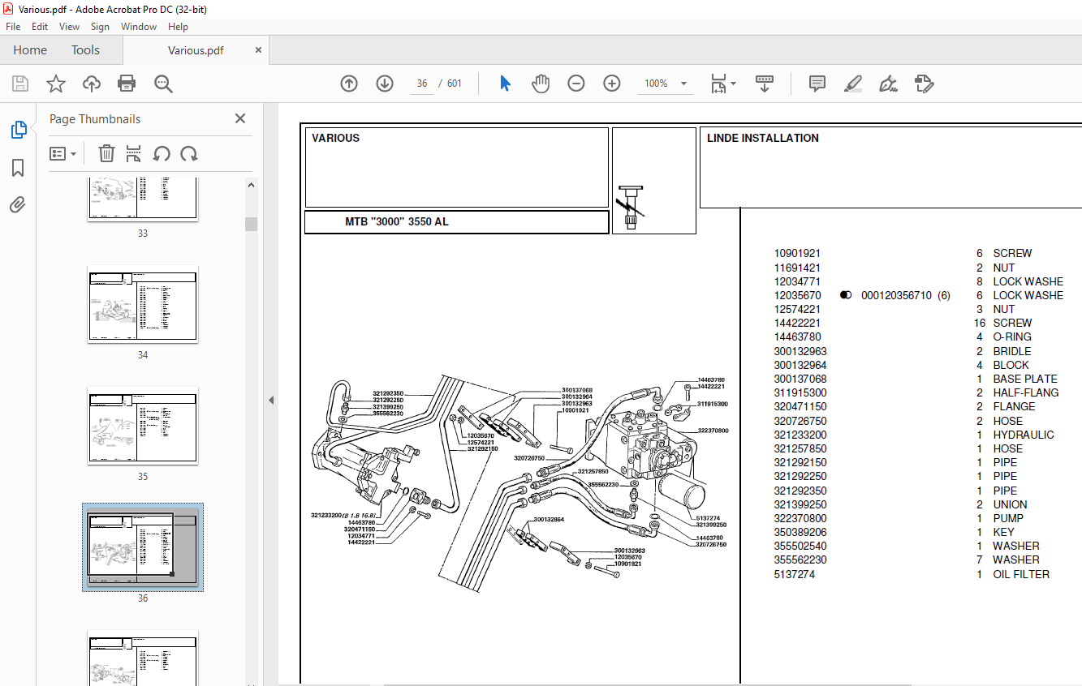
Task: Go to the next page with the down arrow
Action: coord(385,84)
